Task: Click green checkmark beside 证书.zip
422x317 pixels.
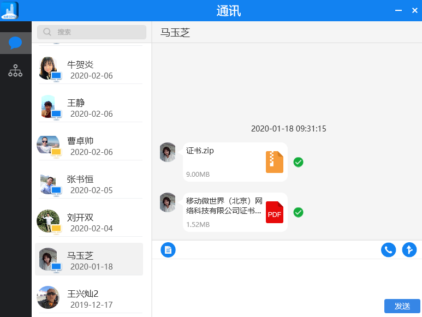Action: point(298,162)
